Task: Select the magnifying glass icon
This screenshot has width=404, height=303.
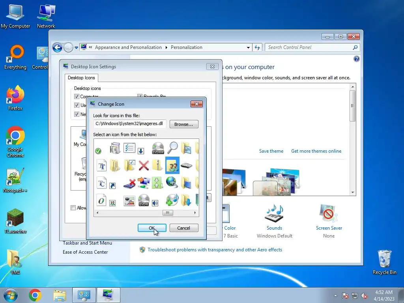Action: pyautogui.click(x=172, y=148)
